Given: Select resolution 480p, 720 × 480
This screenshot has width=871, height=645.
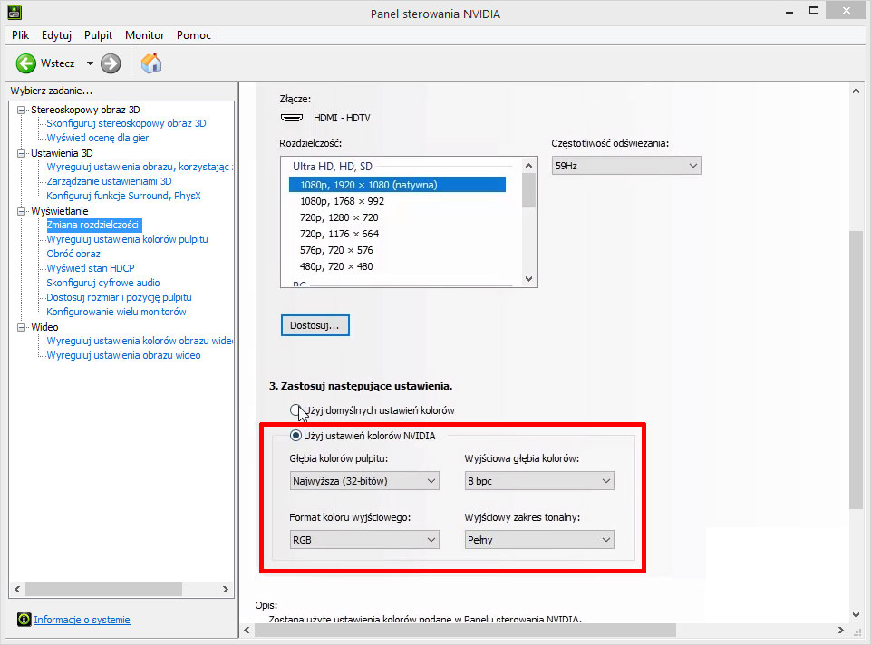Looking at the screenshot, I should tap(336, 266).
